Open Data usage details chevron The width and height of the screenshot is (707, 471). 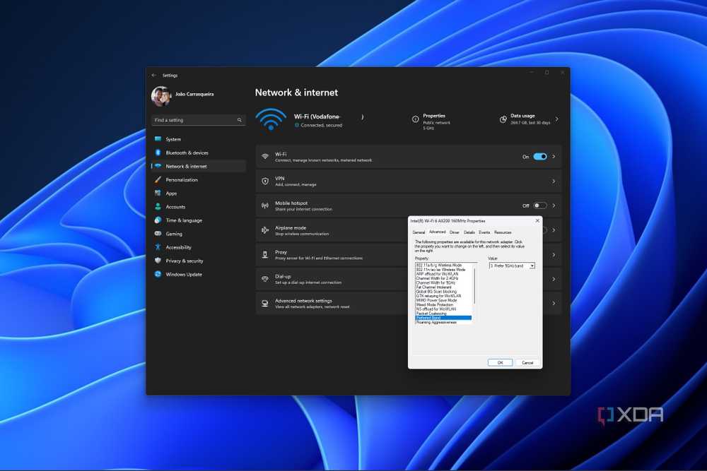(x=557, y=119)
